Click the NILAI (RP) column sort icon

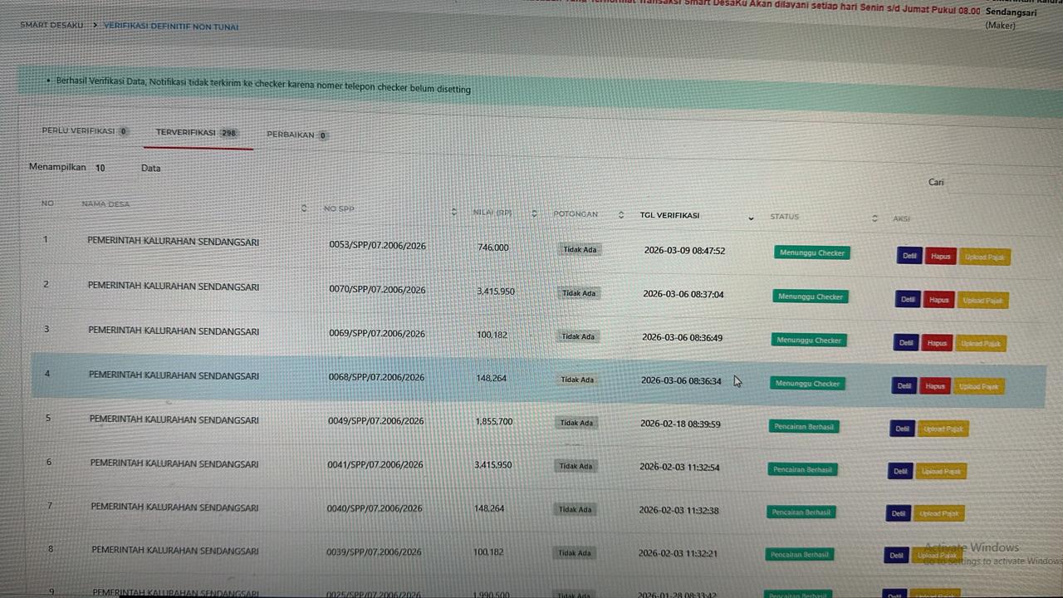[534, 213]
